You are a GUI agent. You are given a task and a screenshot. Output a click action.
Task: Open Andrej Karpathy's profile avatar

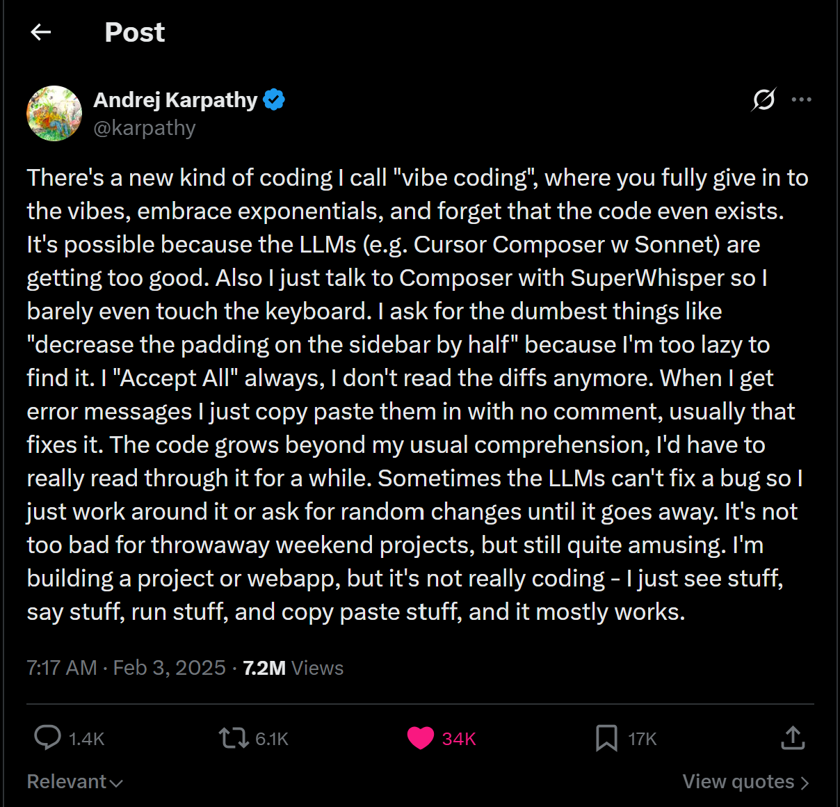tap(54, 113)
